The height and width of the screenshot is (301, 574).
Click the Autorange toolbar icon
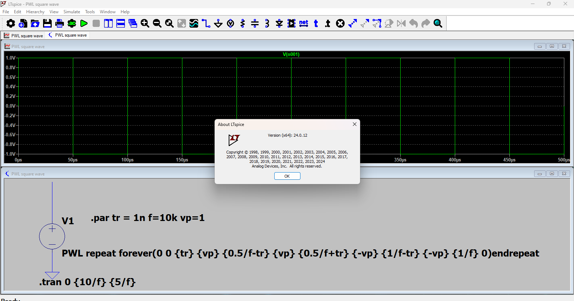pos(182,23)
